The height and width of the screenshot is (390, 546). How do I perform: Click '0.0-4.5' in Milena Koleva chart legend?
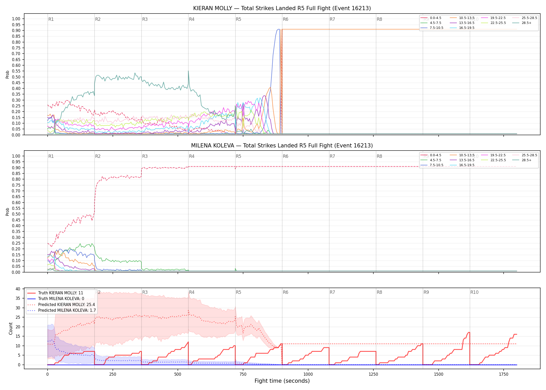coord(435,155)
